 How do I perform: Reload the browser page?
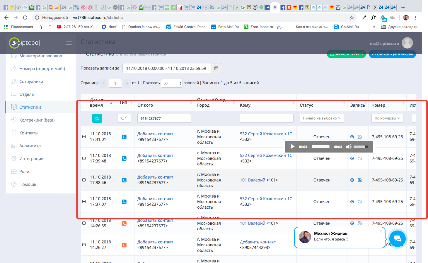click(x=25, y=18)
